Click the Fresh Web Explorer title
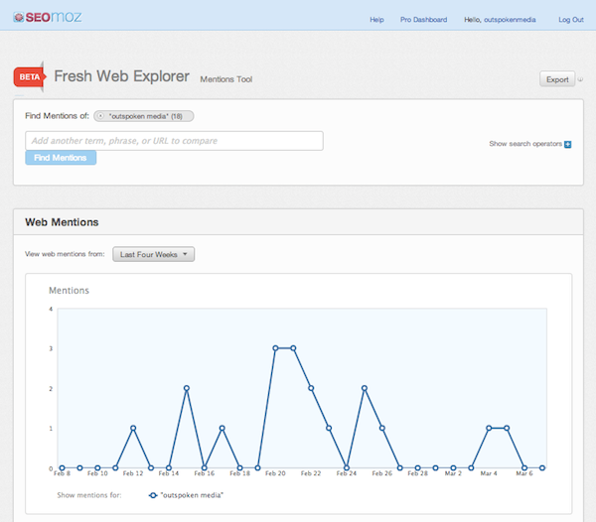596x522 pixels. coord(121,76)
